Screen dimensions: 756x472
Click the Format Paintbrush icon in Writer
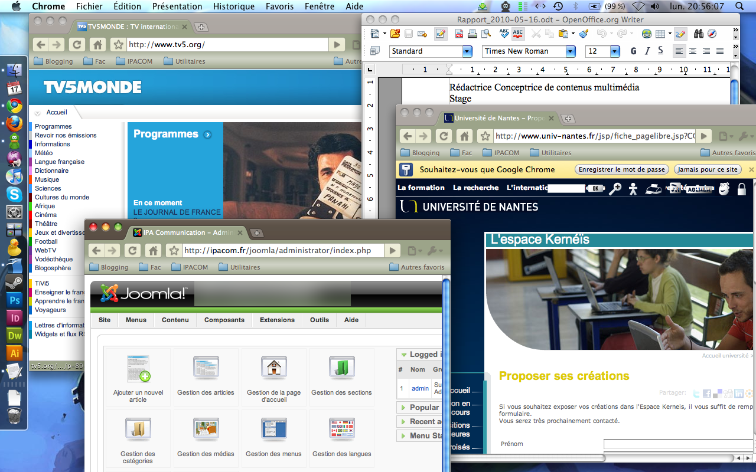tap(583, 34)
